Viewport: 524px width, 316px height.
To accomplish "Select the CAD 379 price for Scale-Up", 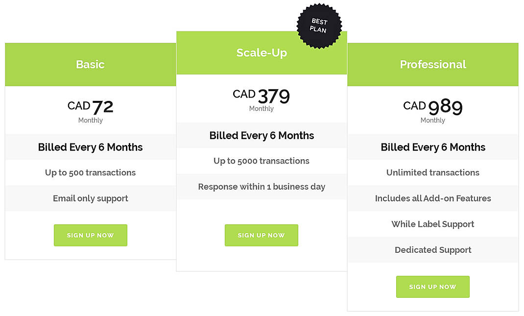I will click(x=261, y=96).
